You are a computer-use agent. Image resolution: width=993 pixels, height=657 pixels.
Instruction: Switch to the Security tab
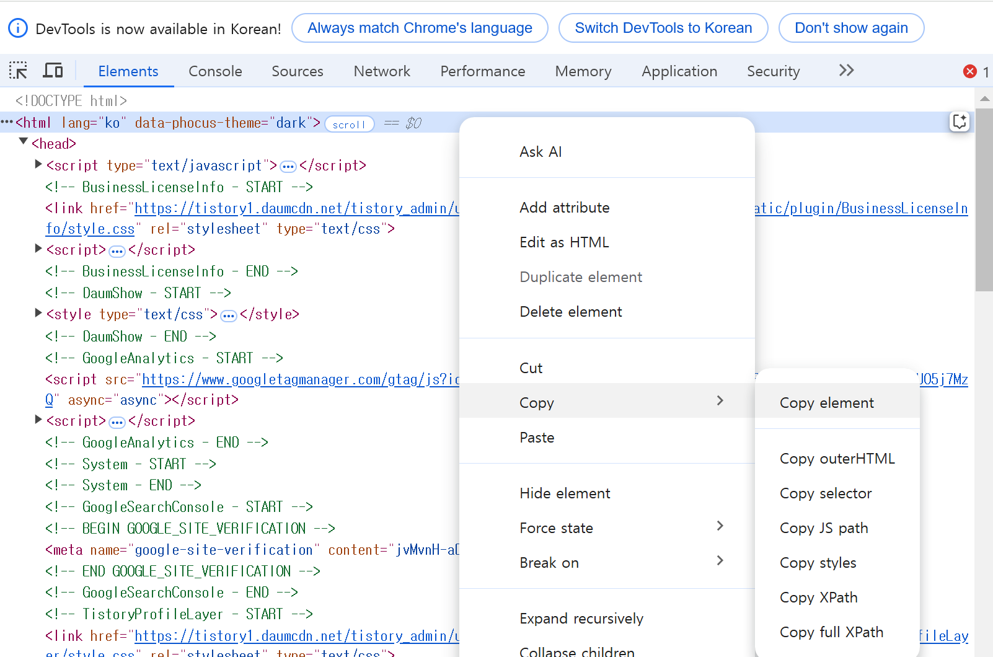pyautogui.click(x=774, y=71)
